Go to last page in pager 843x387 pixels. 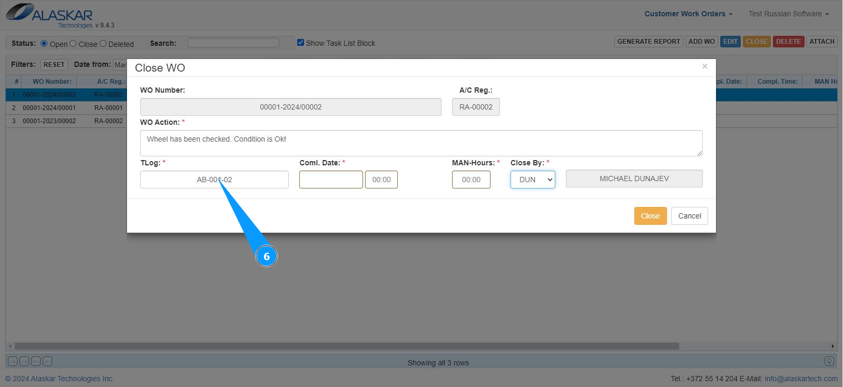tap(47, 361)
